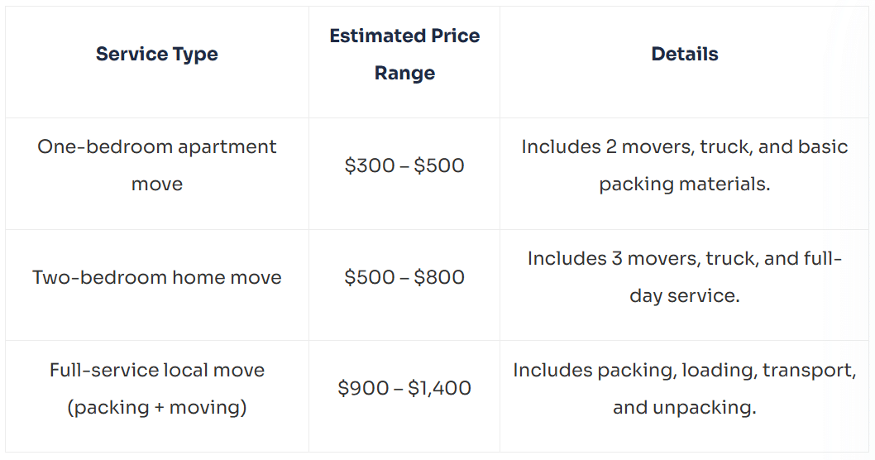Click the Details column header

tap(685, 54)
